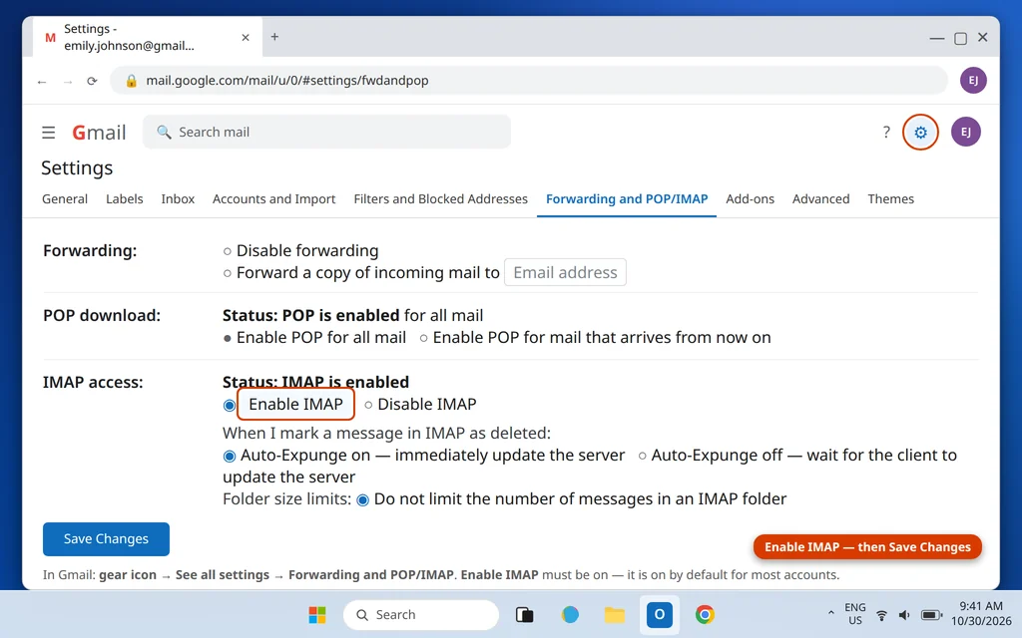Open the EJ browser profile avatar
Image resolution: width=1022 pixels, height=638 pixels.
coord(973,80)
